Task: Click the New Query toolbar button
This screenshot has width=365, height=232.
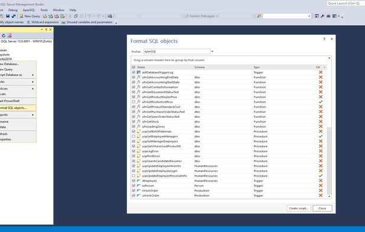Action: (x=30, y=16)
